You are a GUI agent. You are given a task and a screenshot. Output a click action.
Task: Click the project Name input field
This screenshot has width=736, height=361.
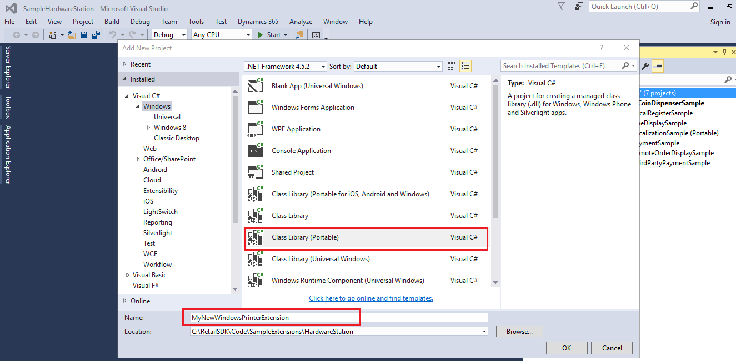coord(339,318)
